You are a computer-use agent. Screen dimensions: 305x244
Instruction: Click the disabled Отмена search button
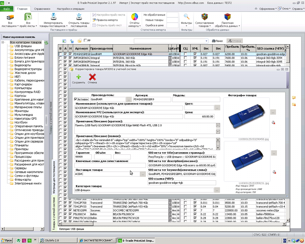(235, 41)
